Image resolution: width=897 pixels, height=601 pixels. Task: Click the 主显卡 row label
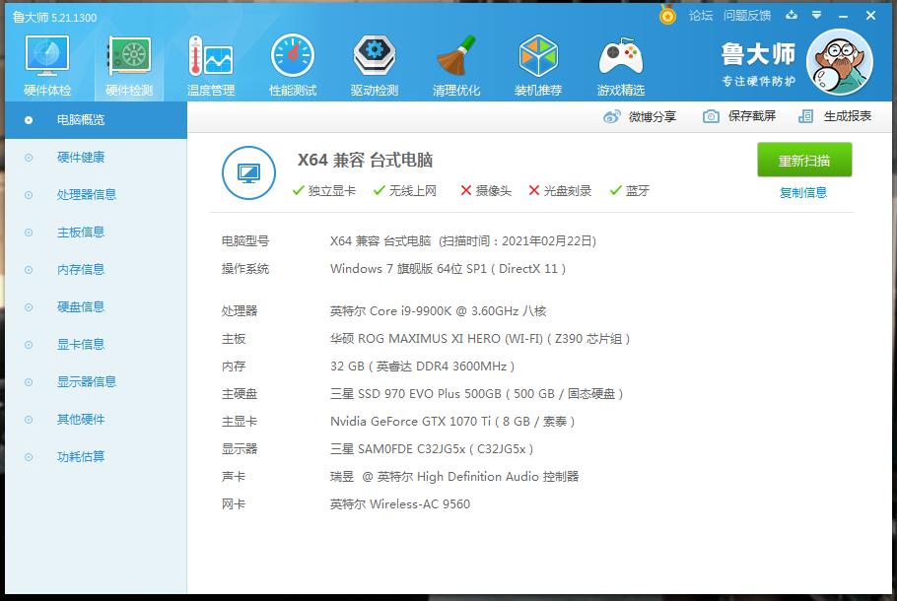point(240,422)
